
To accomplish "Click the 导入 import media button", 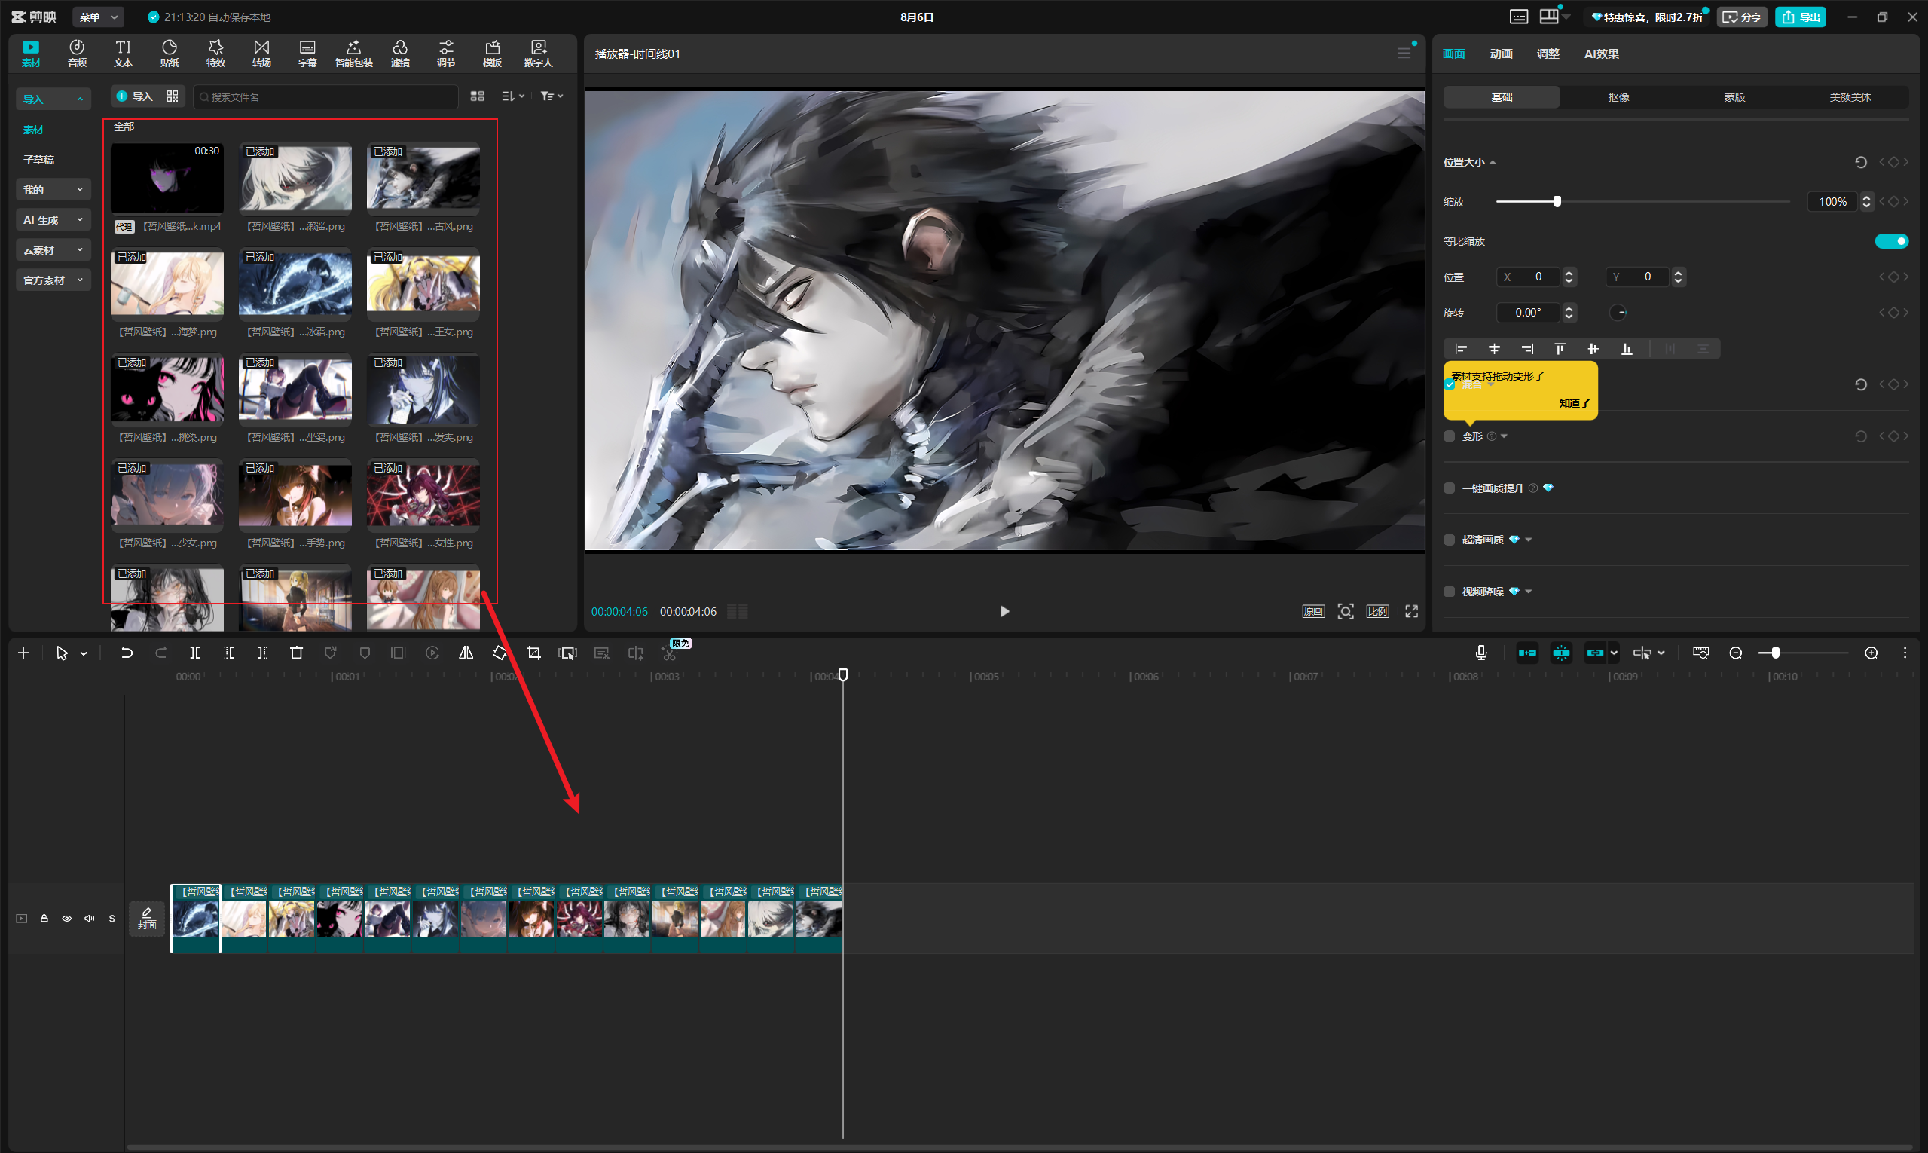I will click(x=134, y=96).
